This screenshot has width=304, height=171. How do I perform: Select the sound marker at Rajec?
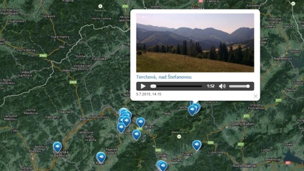pos(101,157)
